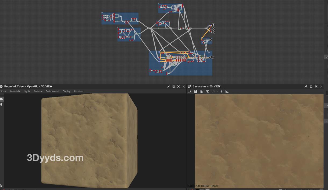Open the Materials menu

point(15,91)
